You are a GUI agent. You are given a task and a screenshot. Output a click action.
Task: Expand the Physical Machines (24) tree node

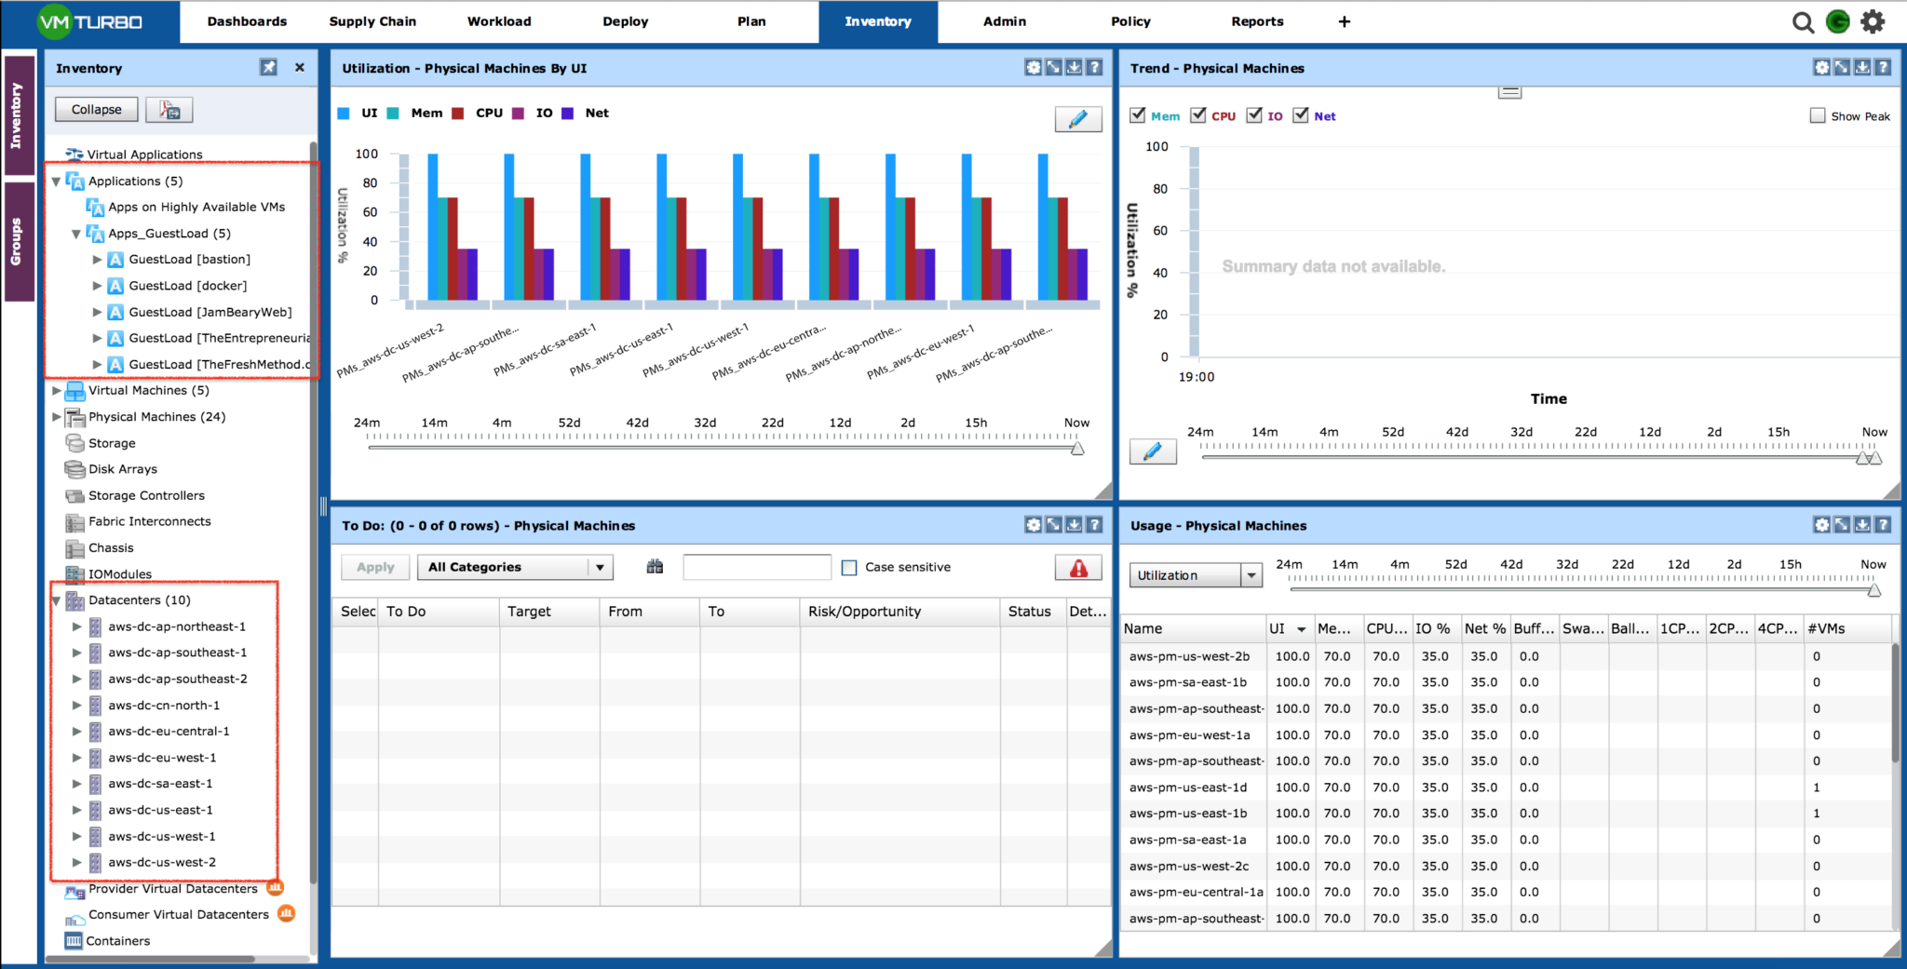tap(57, 417)
